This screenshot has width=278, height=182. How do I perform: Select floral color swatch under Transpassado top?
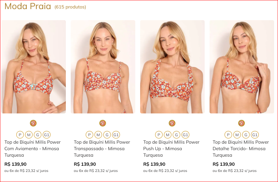click(x=103, y=123)
